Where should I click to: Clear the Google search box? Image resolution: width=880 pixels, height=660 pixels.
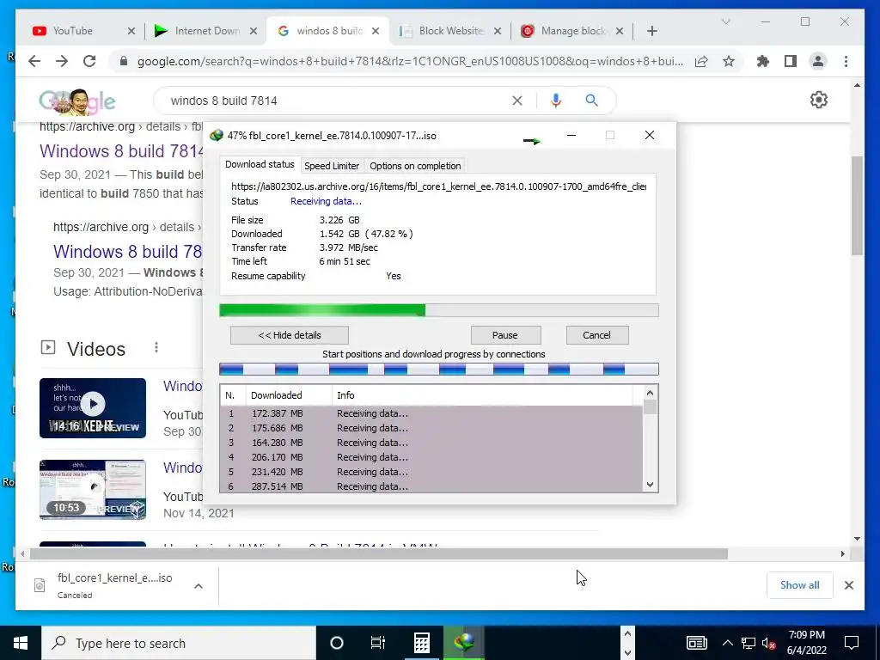coord(516,101)
